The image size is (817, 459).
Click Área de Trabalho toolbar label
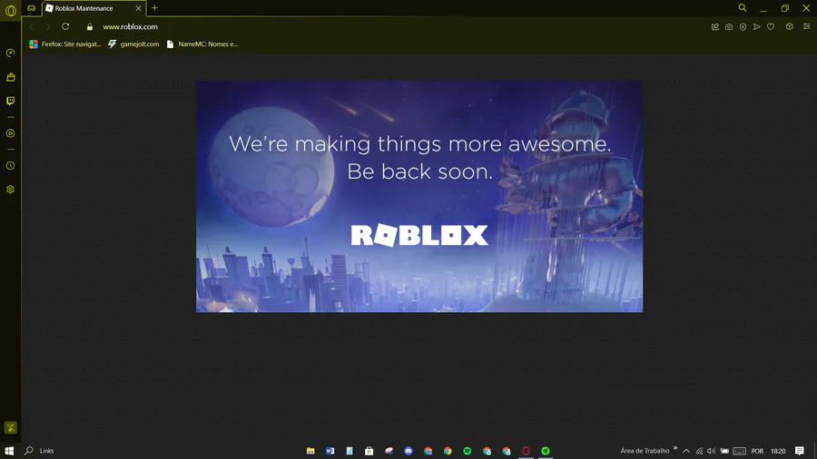(x=645, y=451)
